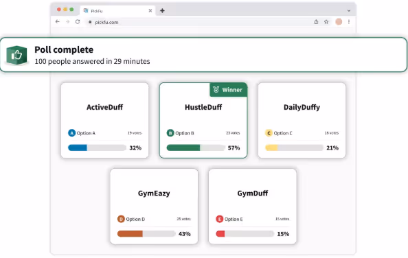Click the vote count on ActiveDuff card
The height and width of the screenshot is (258, 408).
click(x=135, y=133)
